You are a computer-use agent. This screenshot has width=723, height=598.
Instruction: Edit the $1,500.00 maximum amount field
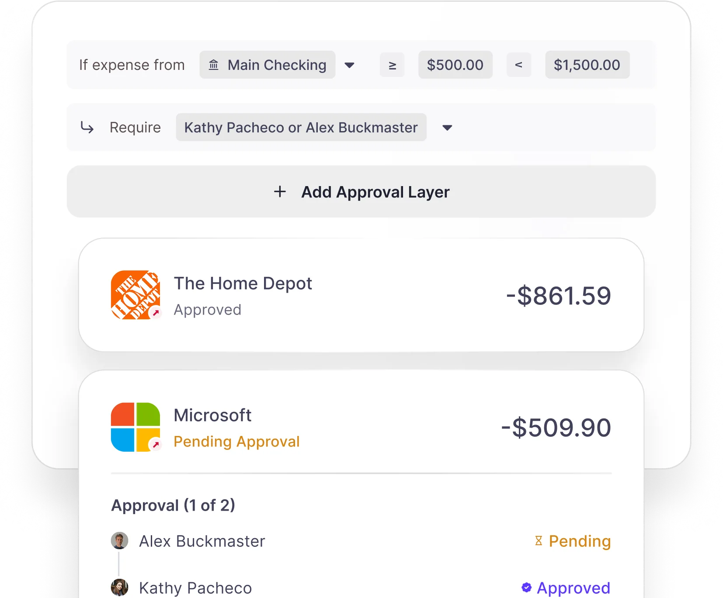click(587, 65)
